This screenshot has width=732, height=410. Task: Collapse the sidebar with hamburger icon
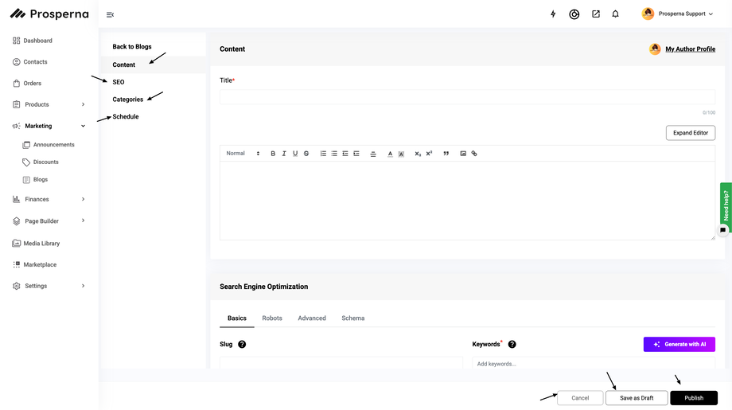110,15
